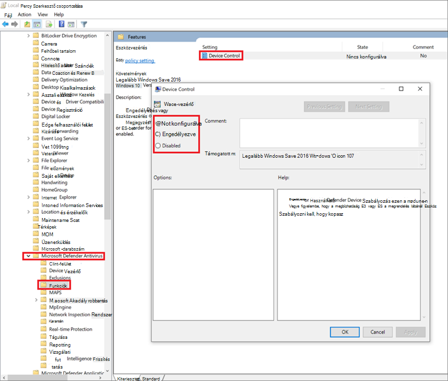Expand the File Explorer tree node
The width and height of the screenshot is (448, 381).
point(28,161)
